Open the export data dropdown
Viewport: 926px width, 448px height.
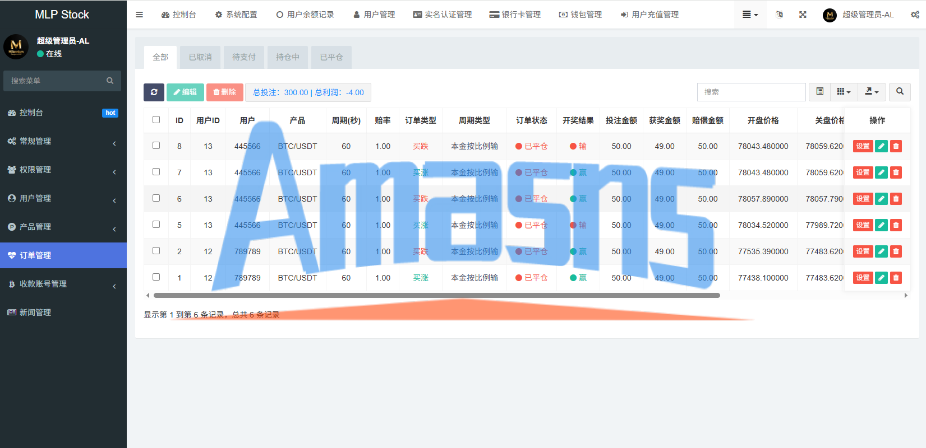click(872, 92)
